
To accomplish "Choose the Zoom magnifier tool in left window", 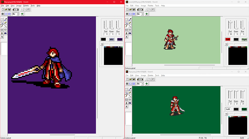I will [x=2, y=23].
